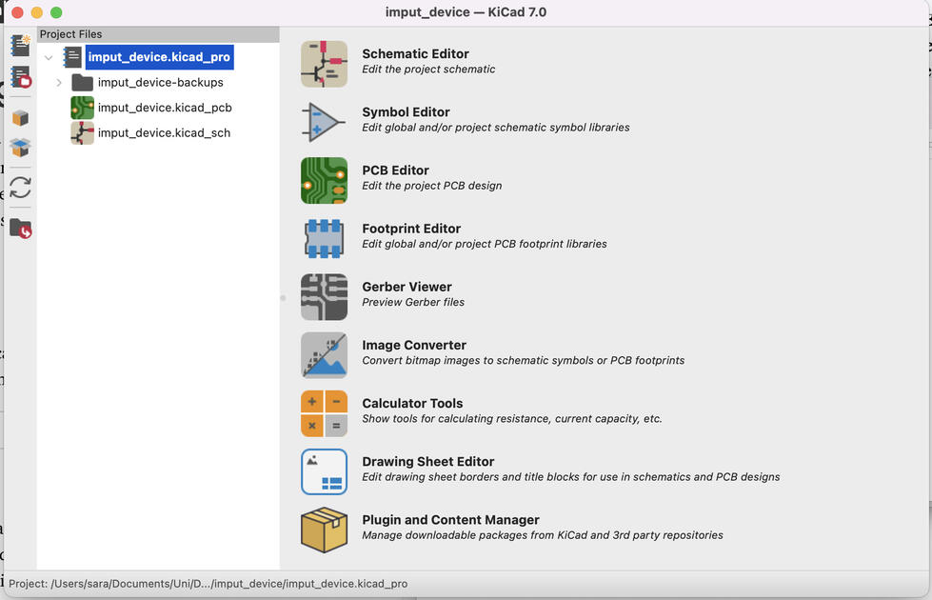Select imput_device.kicad_pcb file name

[165, 108]
